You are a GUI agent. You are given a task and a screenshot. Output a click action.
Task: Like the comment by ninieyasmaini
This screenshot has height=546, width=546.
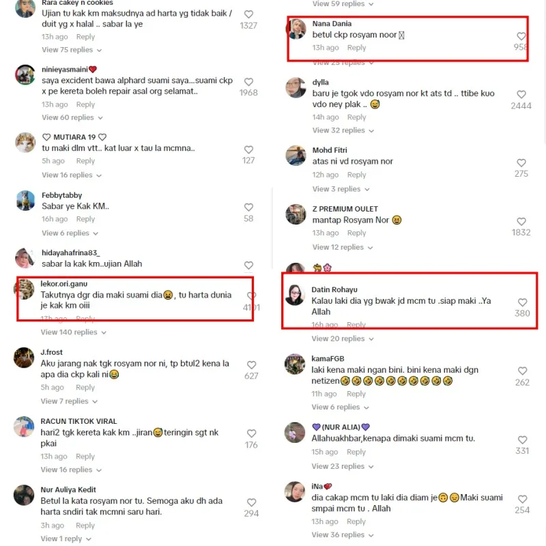tap(248, 82)
